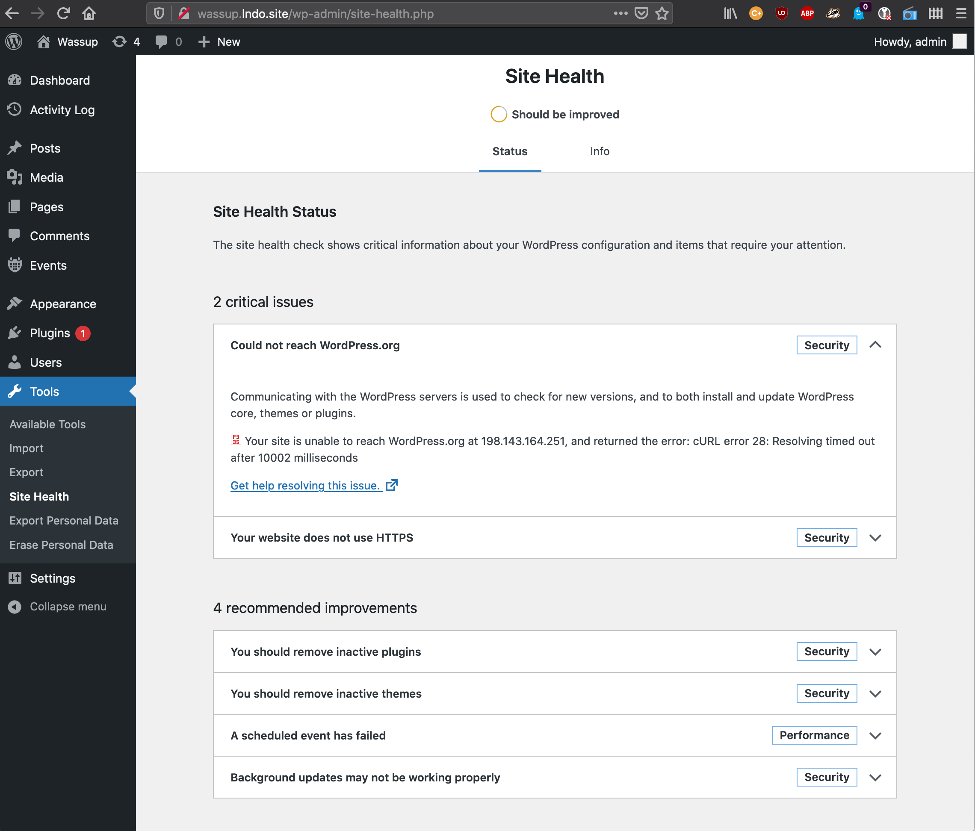Viewport: 975px width, 831px height.
Task: Open 'Get help resolving this issue' link
Action: click(x=305, y=485)
